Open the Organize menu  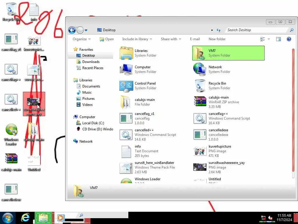click(x=81, y=39)
